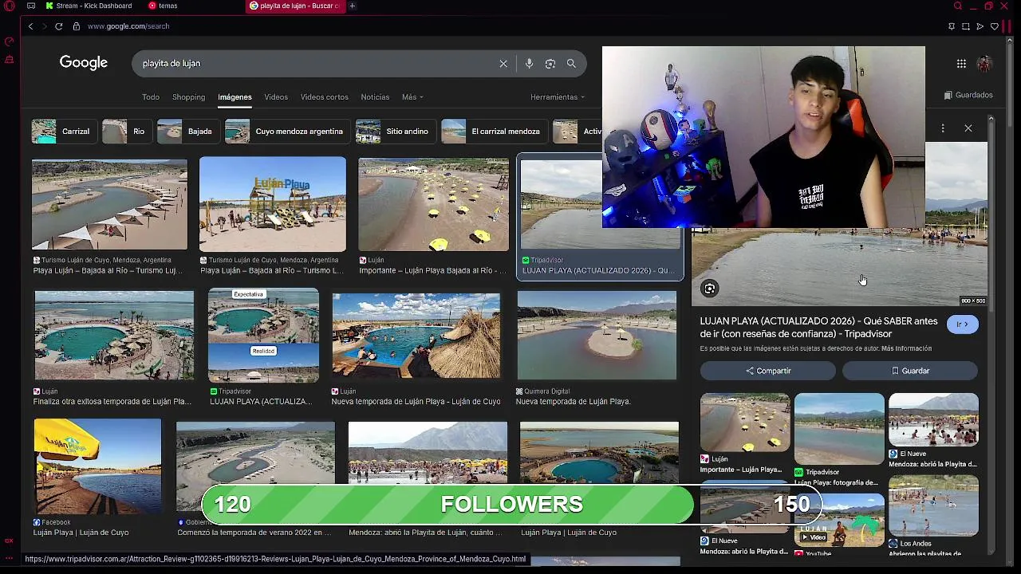Open Los Andes related image thumbnail
The width and height of the screenshot is (1021, 574).
[933, 506]
